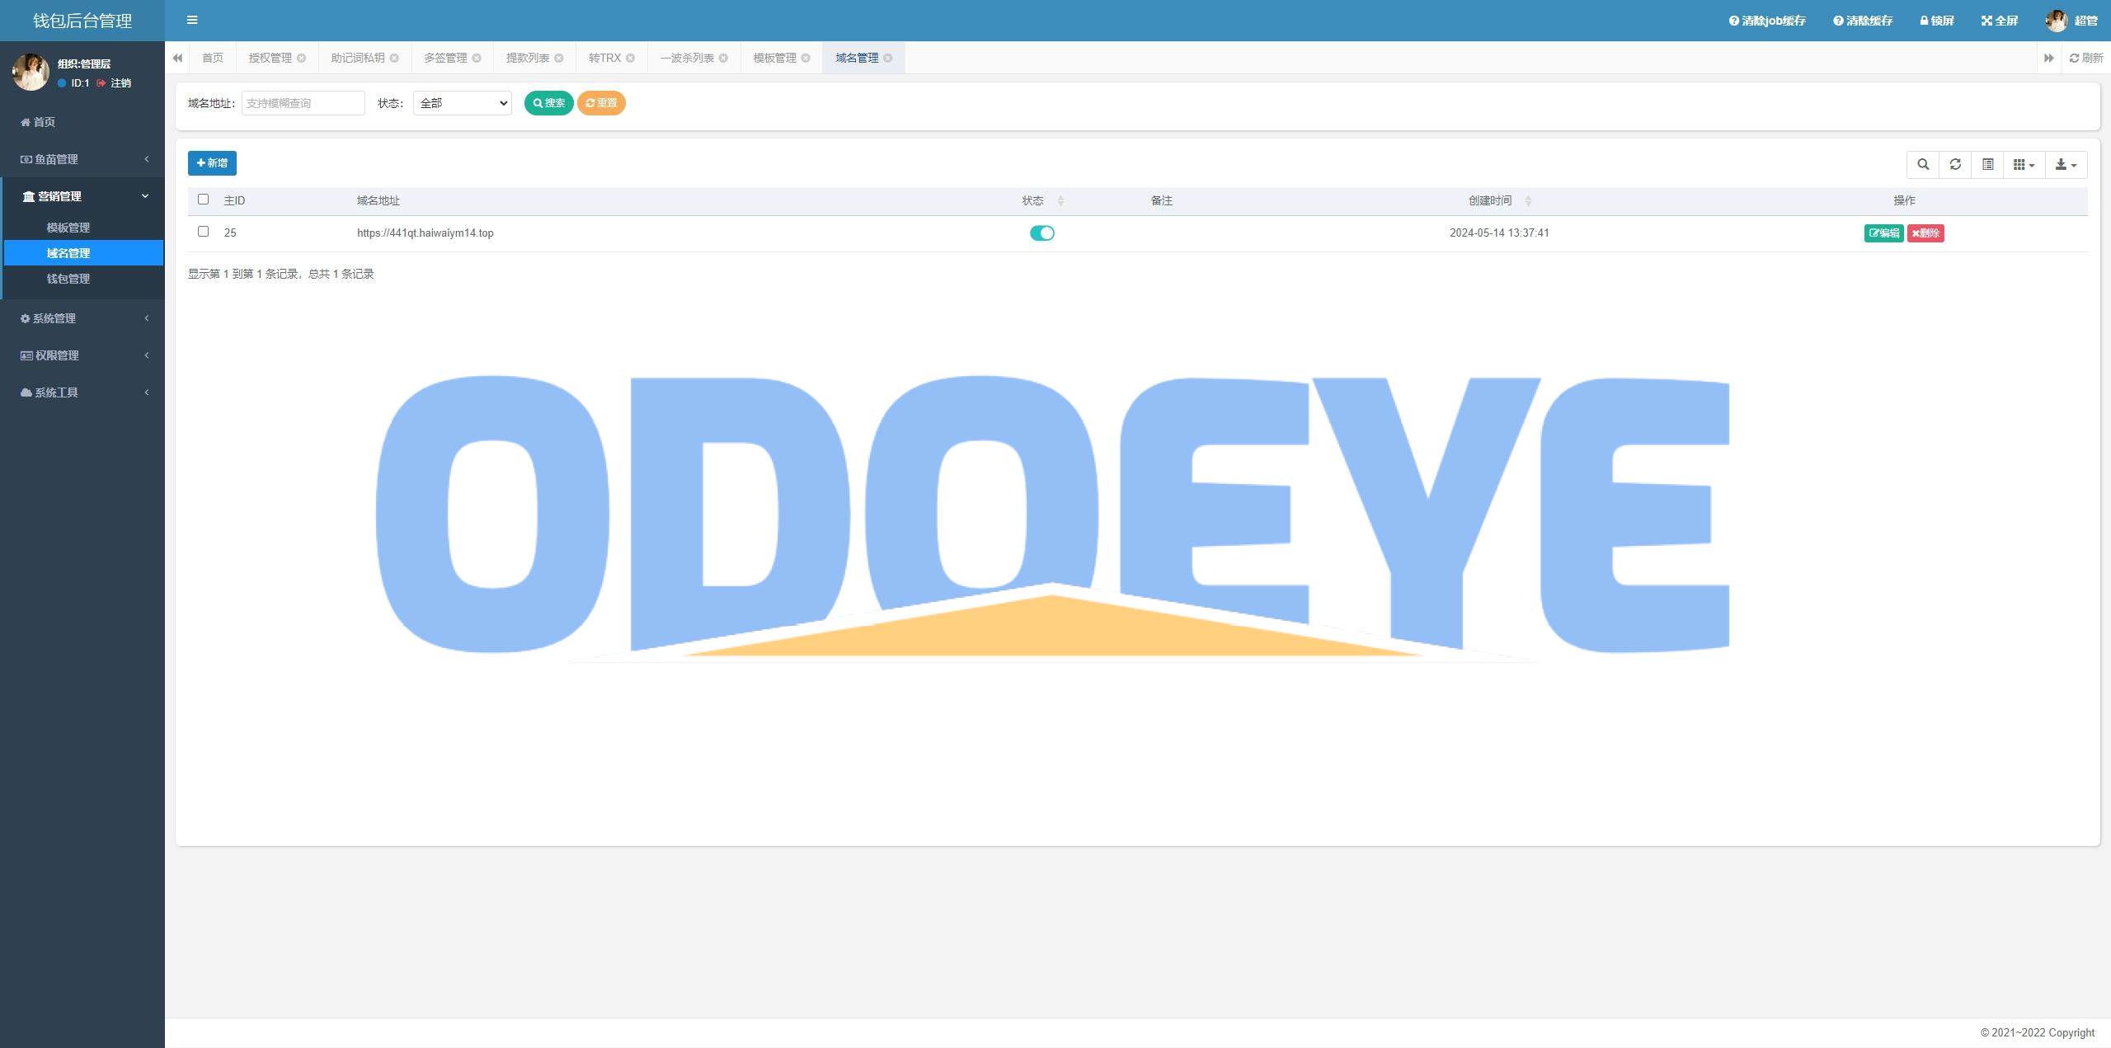Switch to the 助记词私钥 tab
This screenshot has width=2111, height=1048.
(358, 58)
